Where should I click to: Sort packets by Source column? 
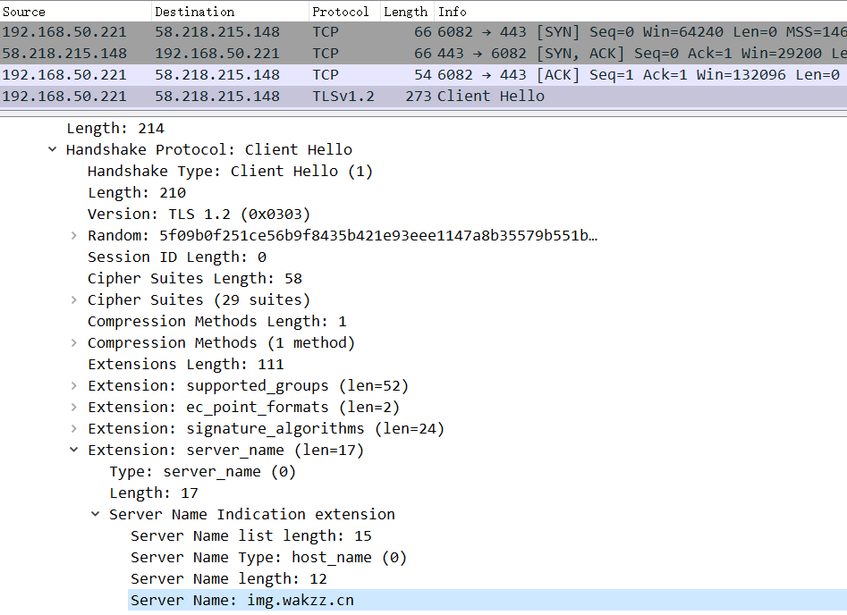(x=76, y=12)
